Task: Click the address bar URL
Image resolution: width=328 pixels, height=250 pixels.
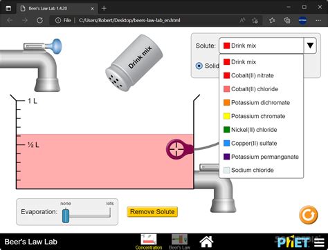Action: [x=129, y=20]
